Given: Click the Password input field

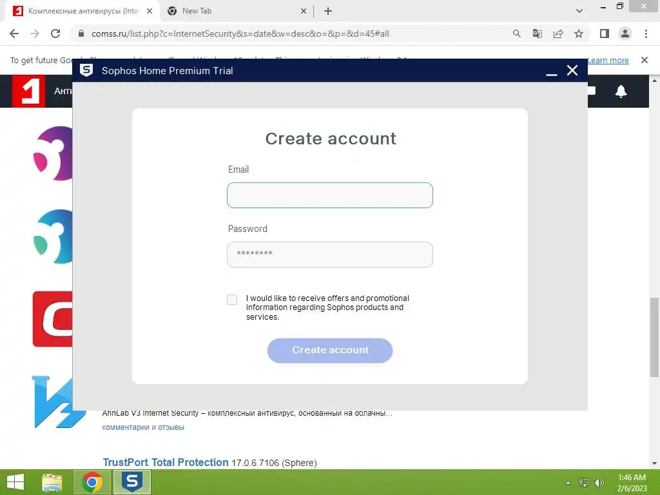Looking at the screenshot, I should (x=329, y=255).
